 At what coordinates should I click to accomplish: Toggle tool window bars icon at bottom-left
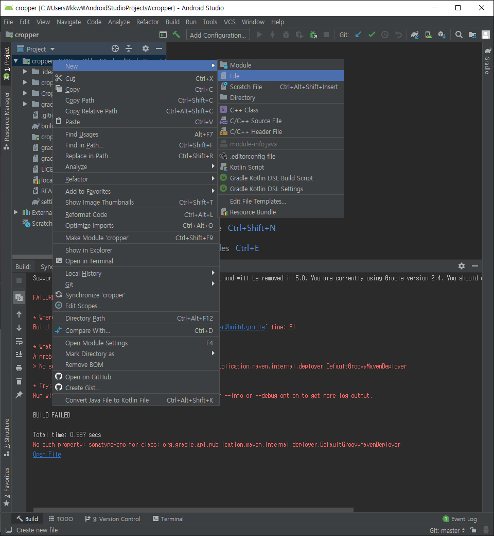(9, 530)
